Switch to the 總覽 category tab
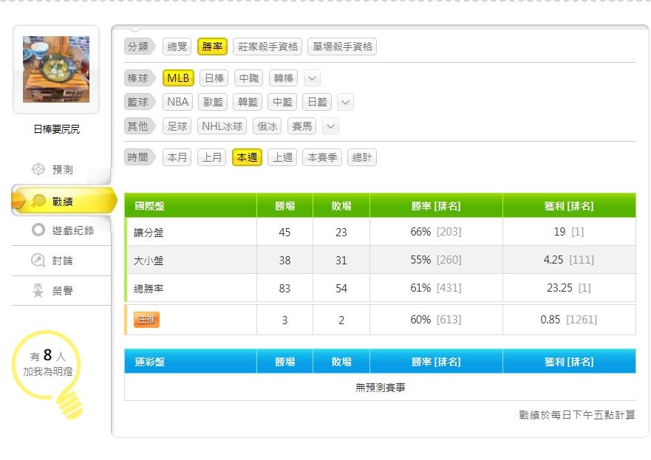 pos(177,47)
